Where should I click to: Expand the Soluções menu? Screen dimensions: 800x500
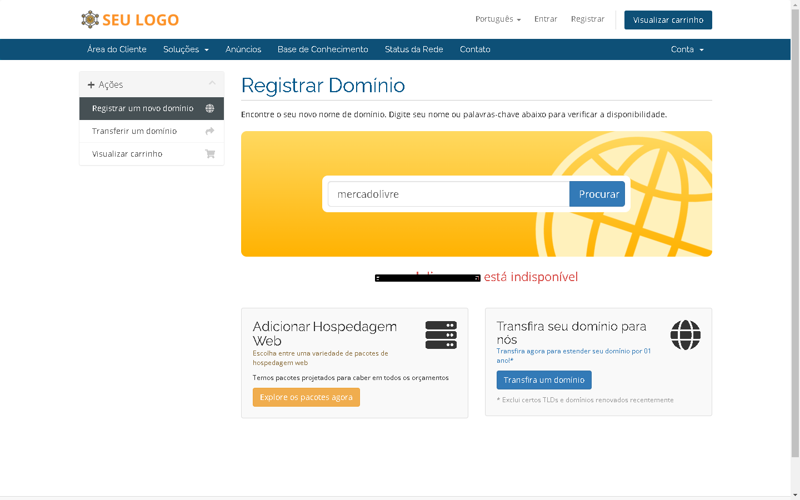click(186, 49)
